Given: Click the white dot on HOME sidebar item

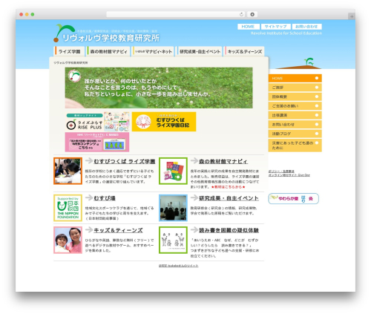Looking at the screenshot, I should point(317,78).
